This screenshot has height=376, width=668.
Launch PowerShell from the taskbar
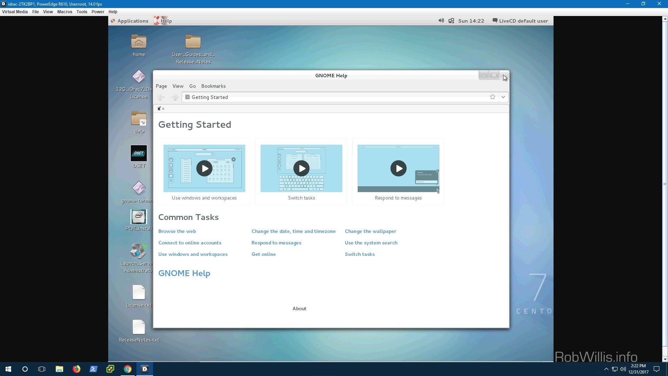pos(94,369)
